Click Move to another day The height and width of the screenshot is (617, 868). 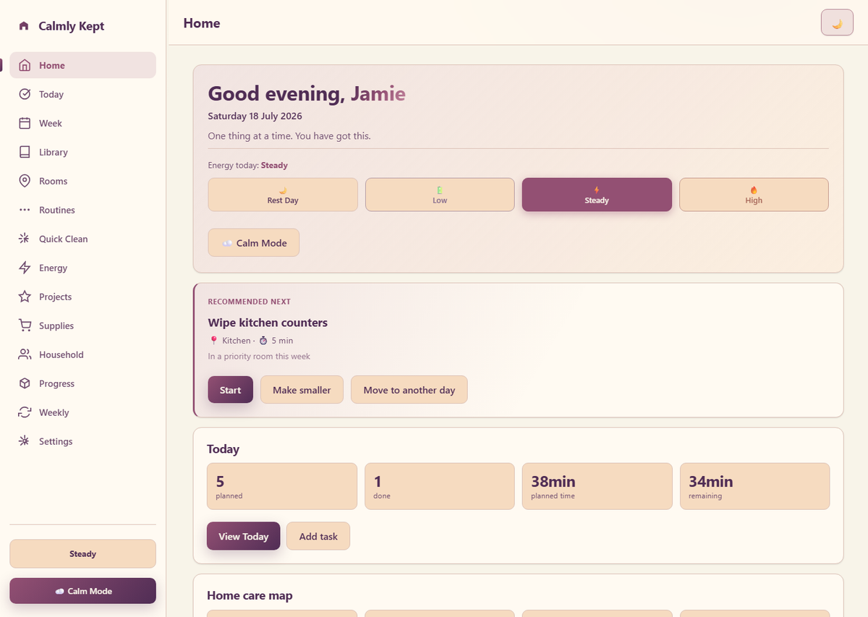tap(409, 390)
